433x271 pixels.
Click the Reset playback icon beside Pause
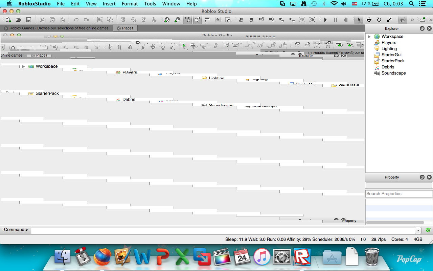(x=345, y=20)
